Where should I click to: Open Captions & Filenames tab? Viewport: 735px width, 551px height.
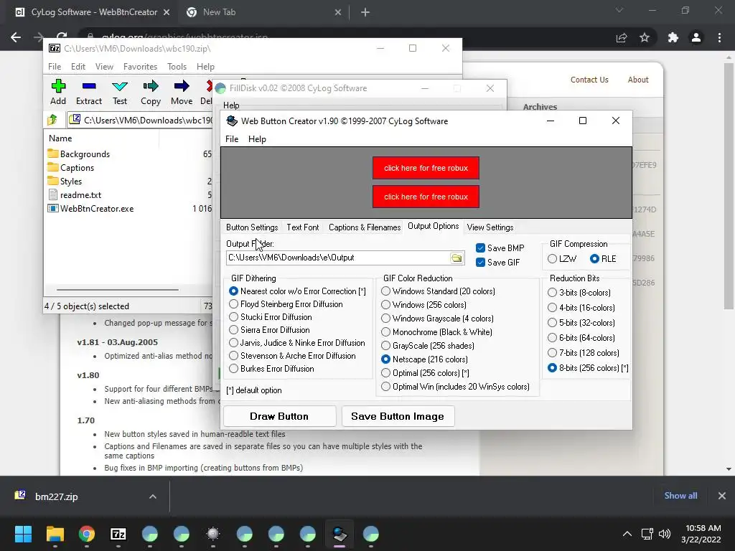[365, 227]
